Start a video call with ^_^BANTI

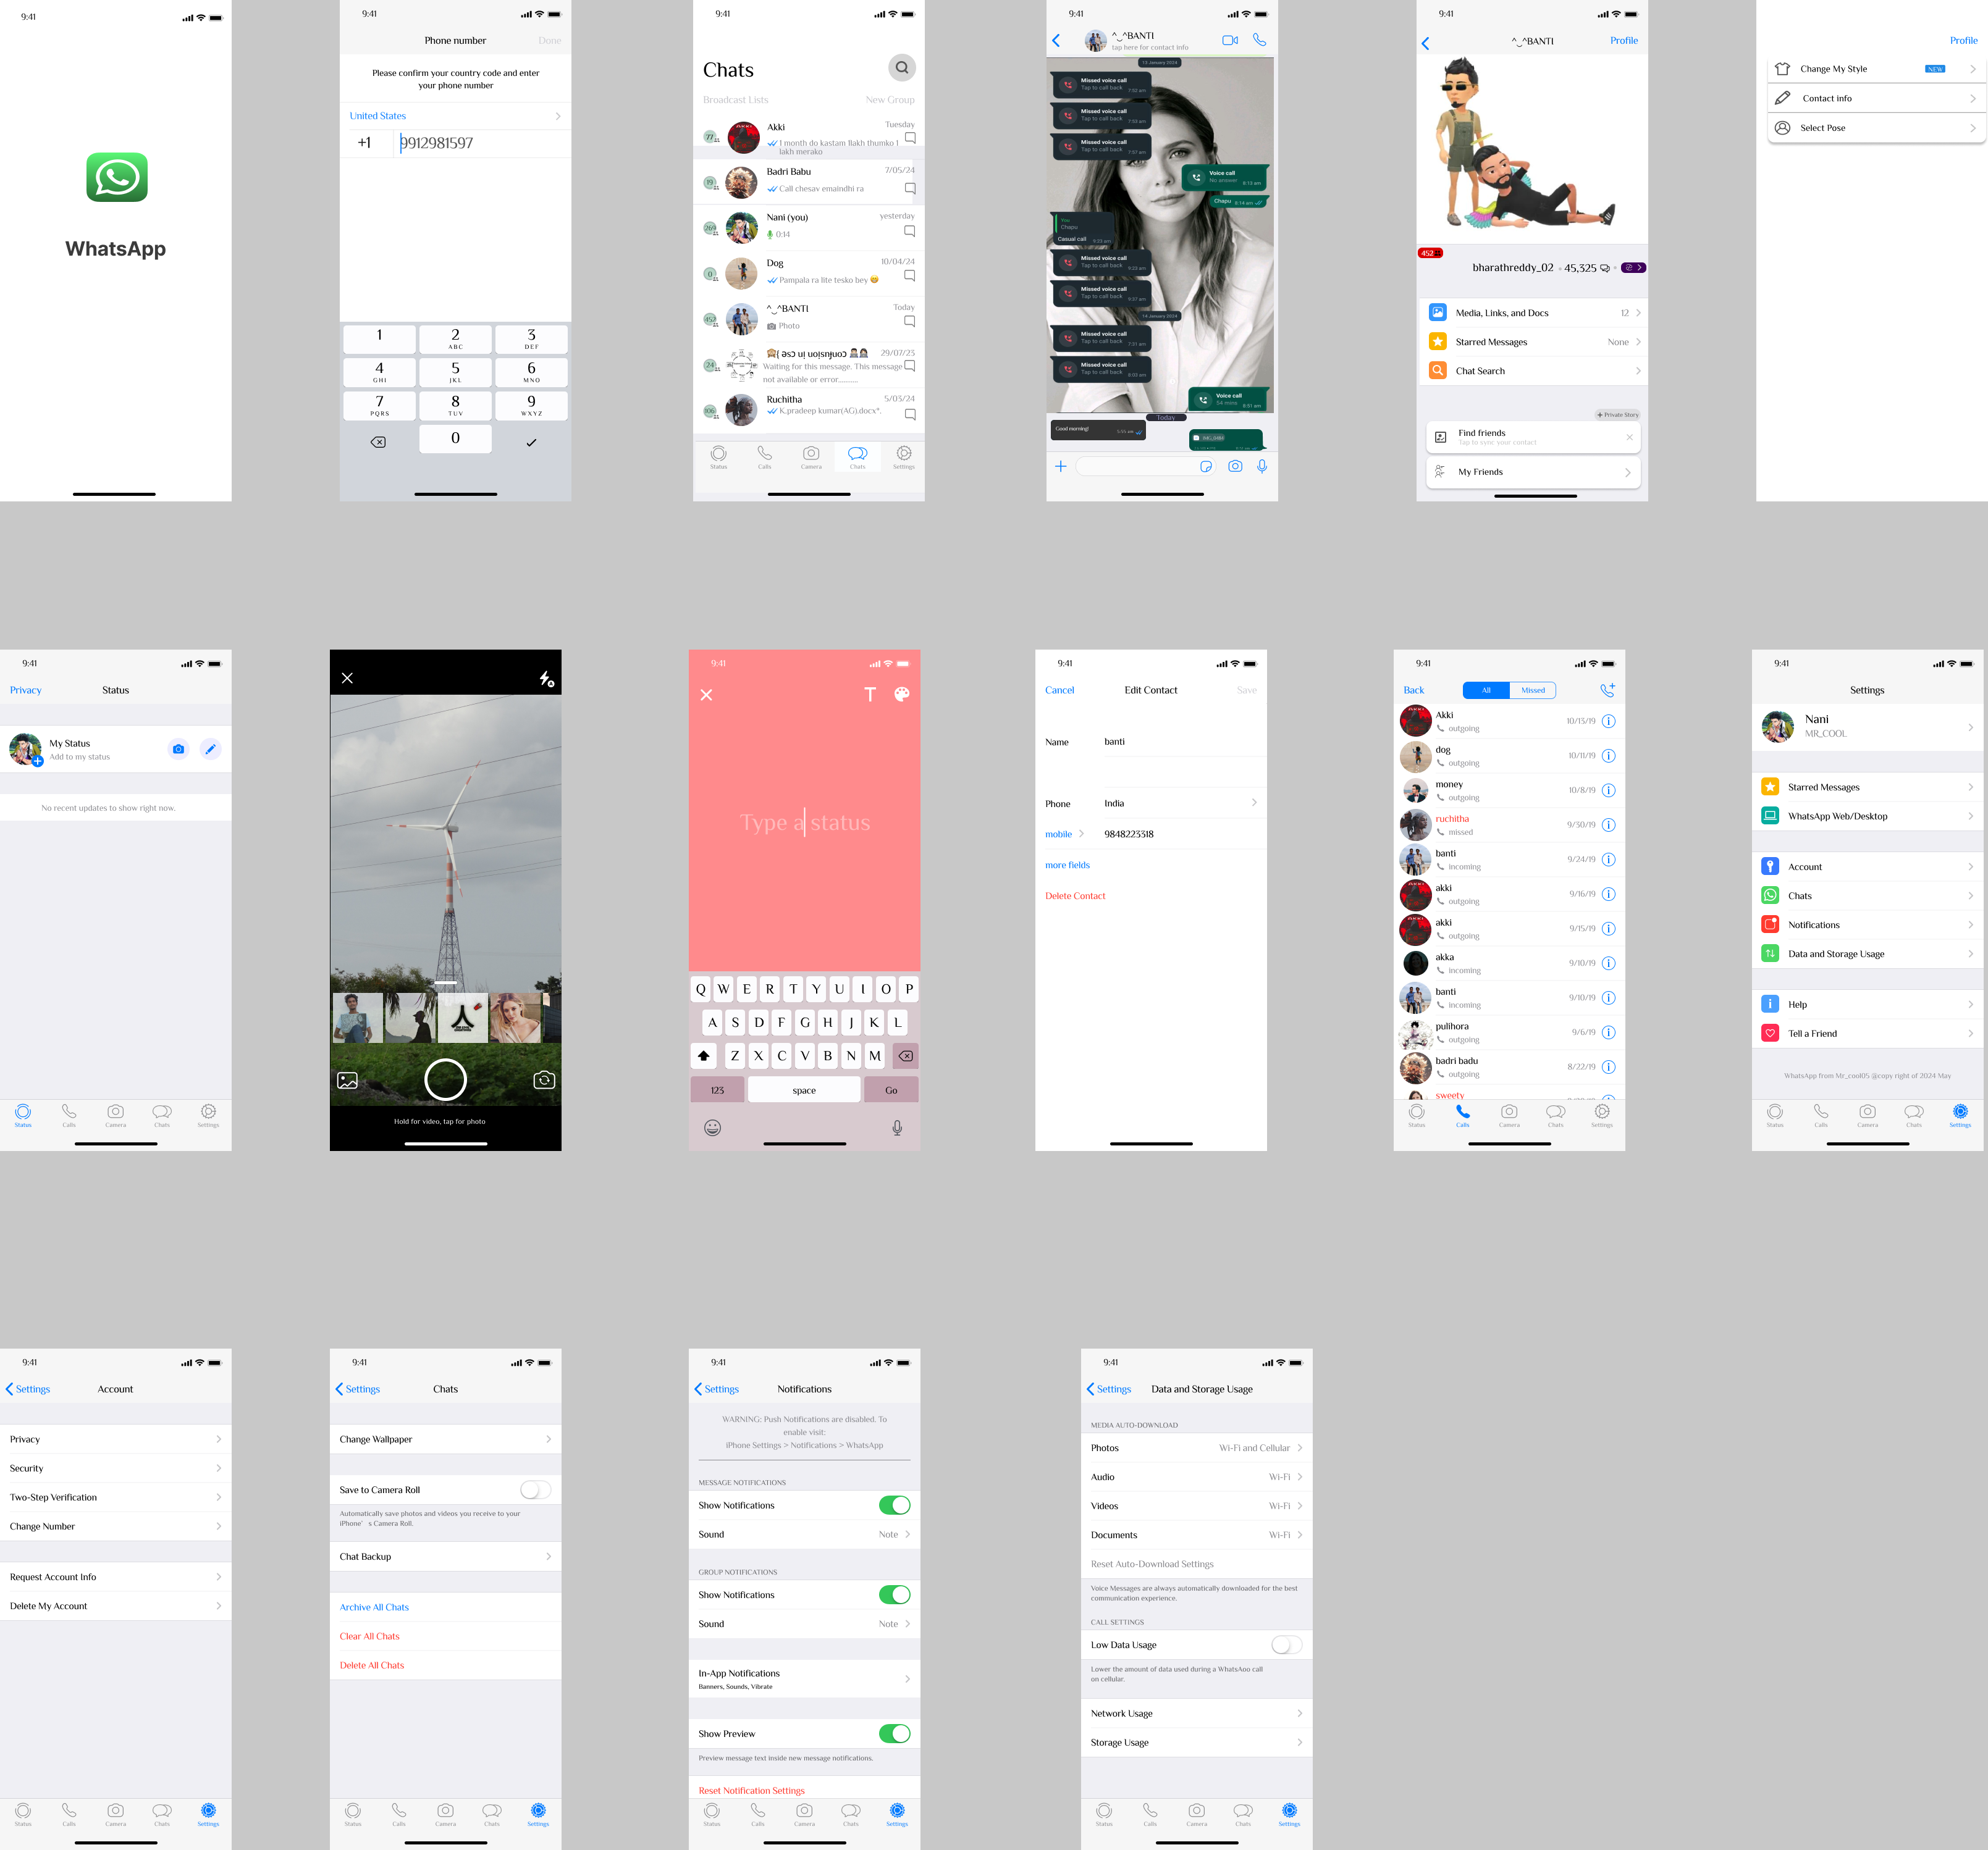tap(1230, 41)
